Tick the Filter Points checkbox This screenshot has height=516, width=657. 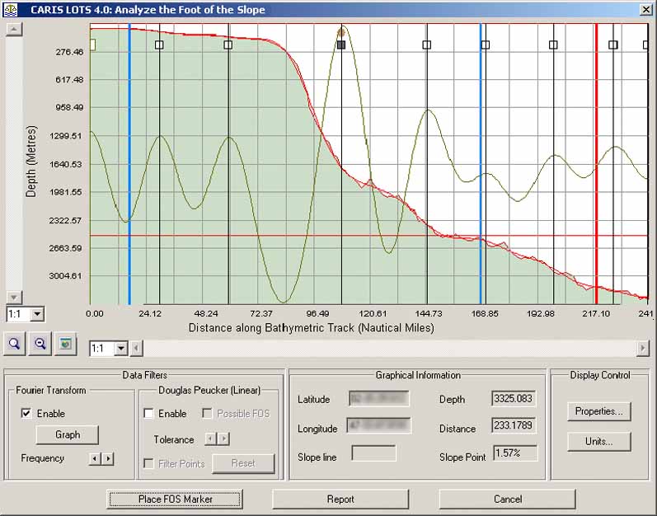(148, 463)
